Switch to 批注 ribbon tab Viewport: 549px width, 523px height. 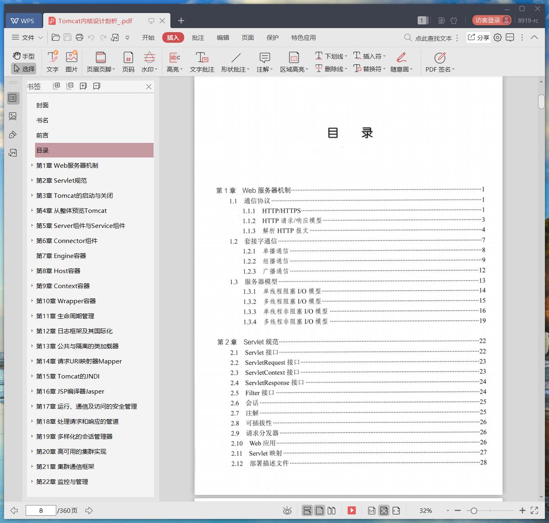coord(198,37)
